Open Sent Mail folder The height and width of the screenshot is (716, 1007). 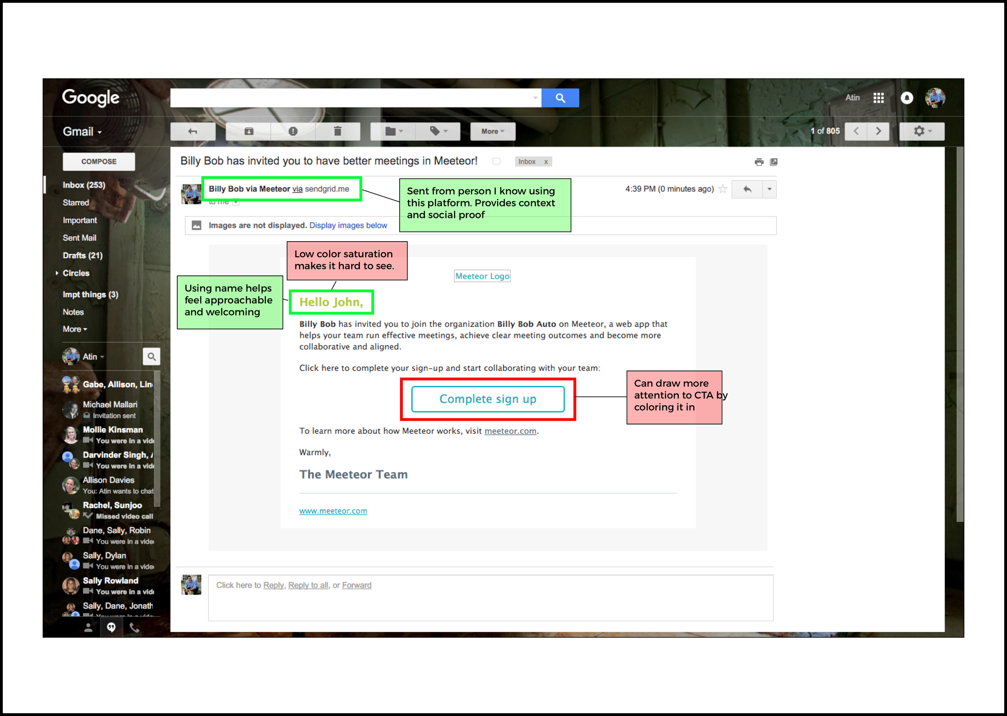tap(79, 238)
